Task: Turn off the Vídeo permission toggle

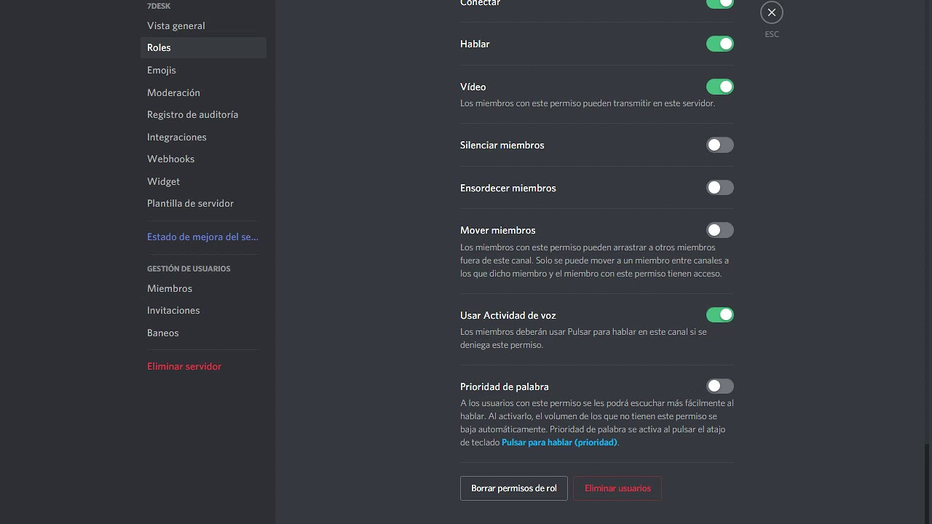Action: (x=719, y=87)
